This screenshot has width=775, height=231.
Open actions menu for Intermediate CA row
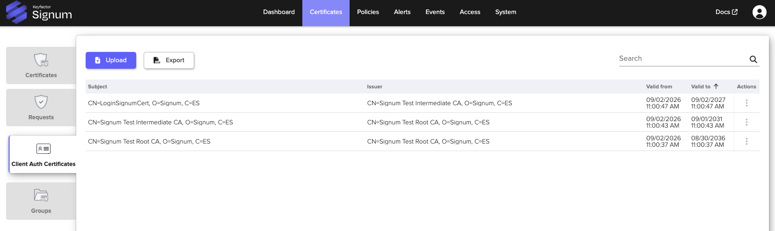tap(746, 122)
